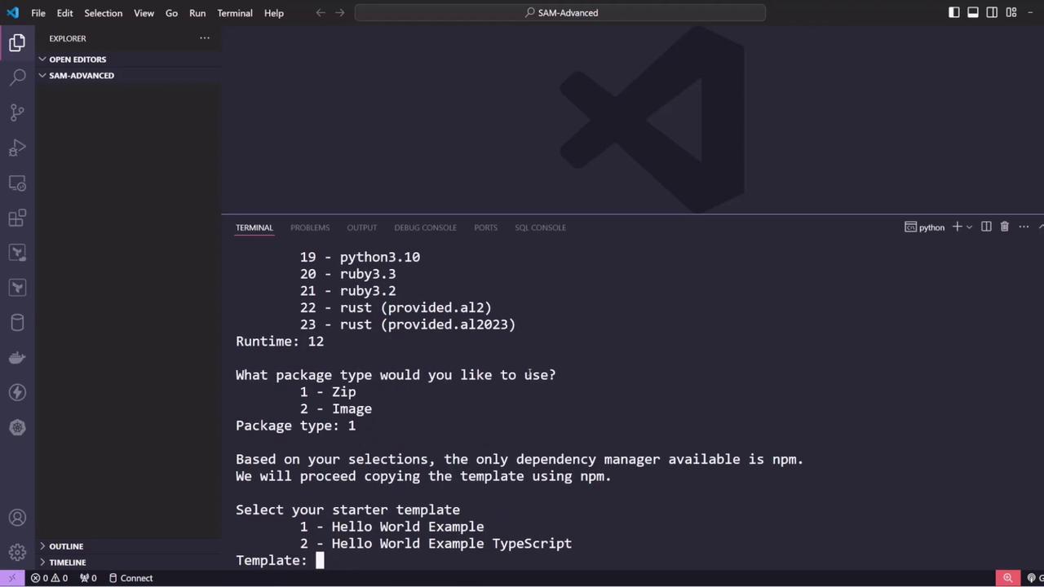
Task: Open the lightning bolt extension view
Action: point(17,392)
